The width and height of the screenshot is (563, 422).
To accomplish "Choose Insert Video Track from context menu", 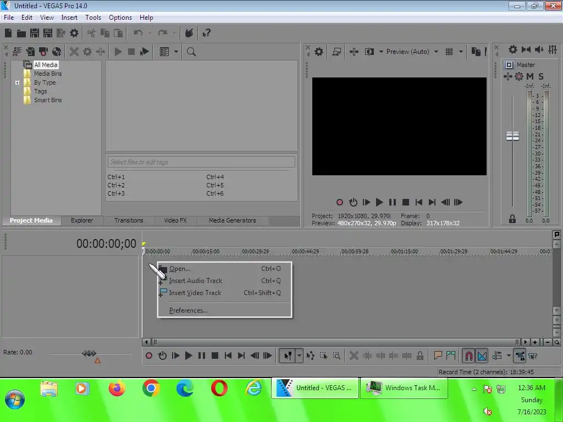I will point(225,293).
